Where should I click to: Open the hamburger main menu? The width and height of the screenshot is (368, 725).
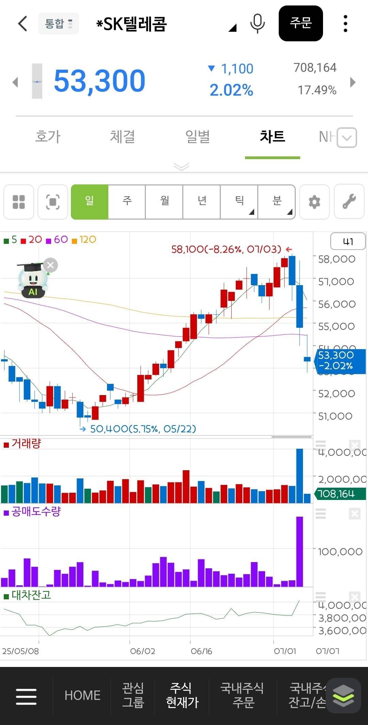tap(26, 696)
